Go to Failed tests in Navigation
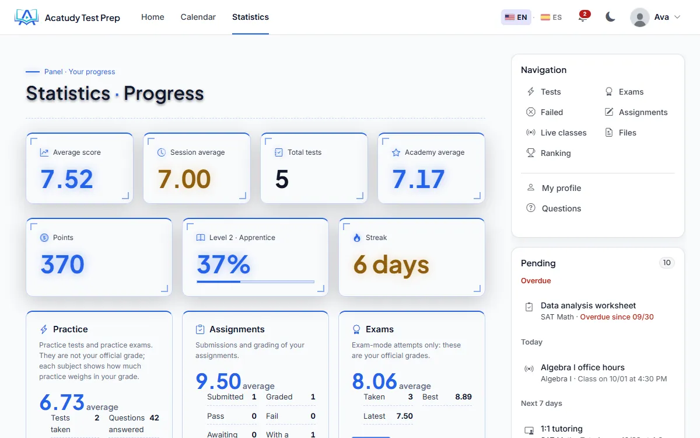Viewport: 700px width, 438px height. [544, 112]
